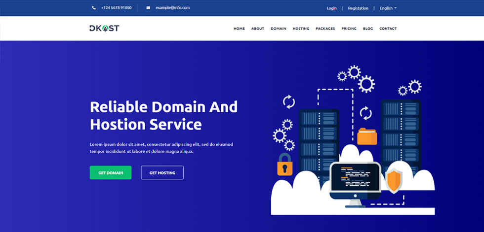This screenshot has height=232, width=484.
Task: Click the green GET DOMAIN button
Action: [x=111, y=172]
